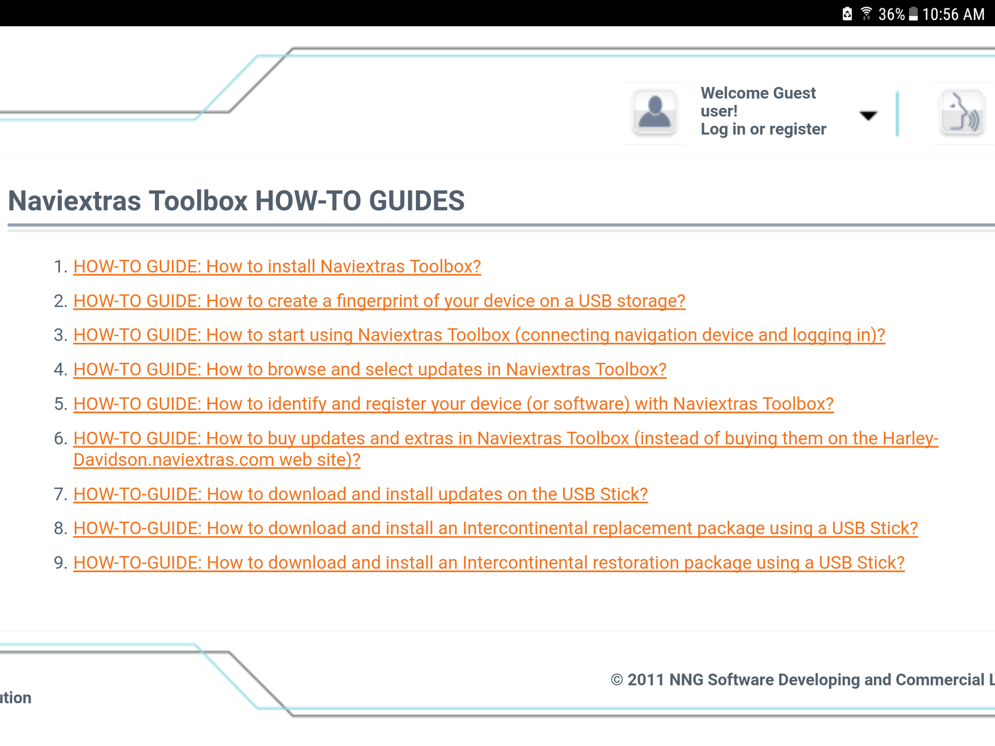The width and height of the screenshot is (995, 746).
Task: Click the speaking head voice icon
Action: pyautogui.click(x=963, y=113)
